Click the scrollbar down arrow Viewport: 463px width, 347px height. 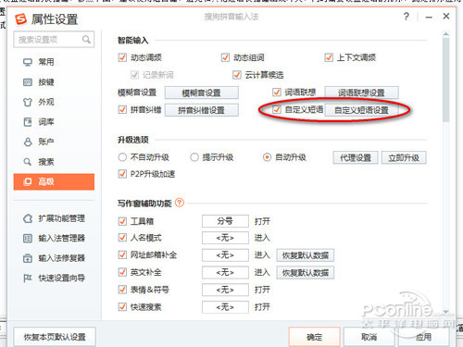tap(445, 312)
